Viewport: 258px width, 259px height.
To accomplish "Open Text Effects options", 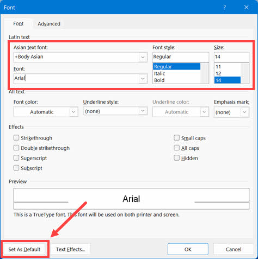I will tap(70, 249).
